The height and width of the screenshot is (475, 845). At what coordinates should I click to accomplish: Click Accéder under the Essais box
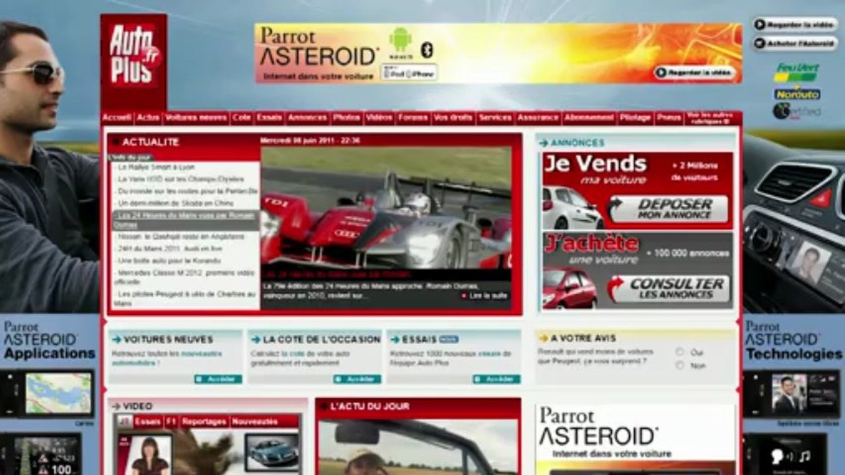[497, 379]
